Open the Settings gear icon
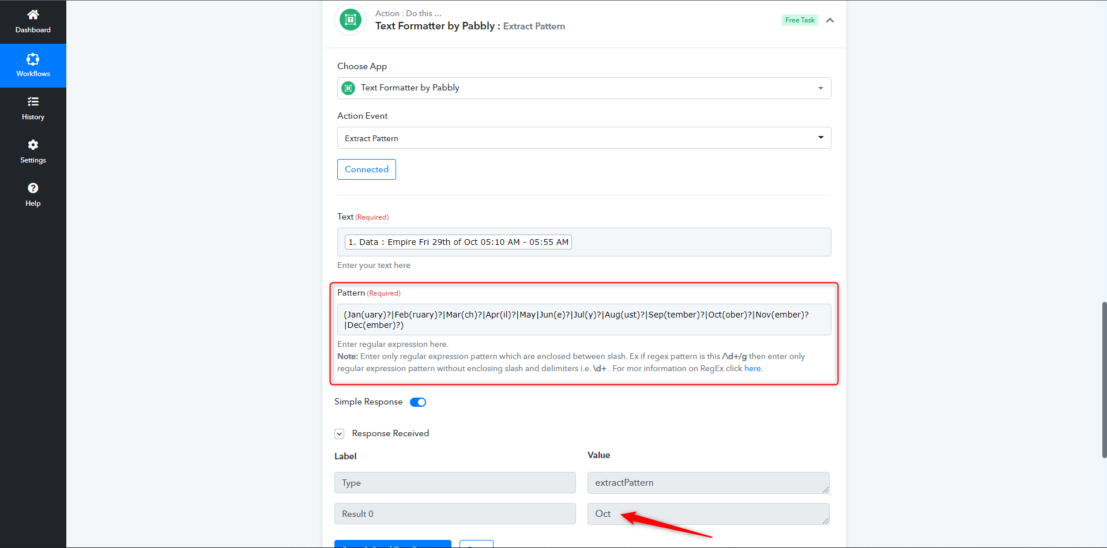 33,145
